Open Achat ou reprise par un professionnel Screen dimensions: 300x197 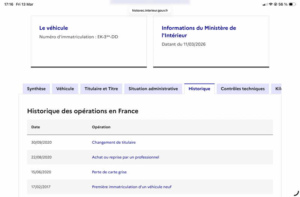[x=126, y=157]
